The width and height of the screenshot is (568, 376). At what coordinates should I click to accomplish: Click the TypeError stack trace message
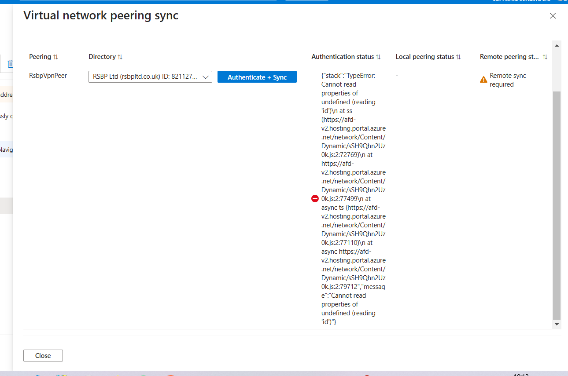pyautogui.click(x=354, y=199)
